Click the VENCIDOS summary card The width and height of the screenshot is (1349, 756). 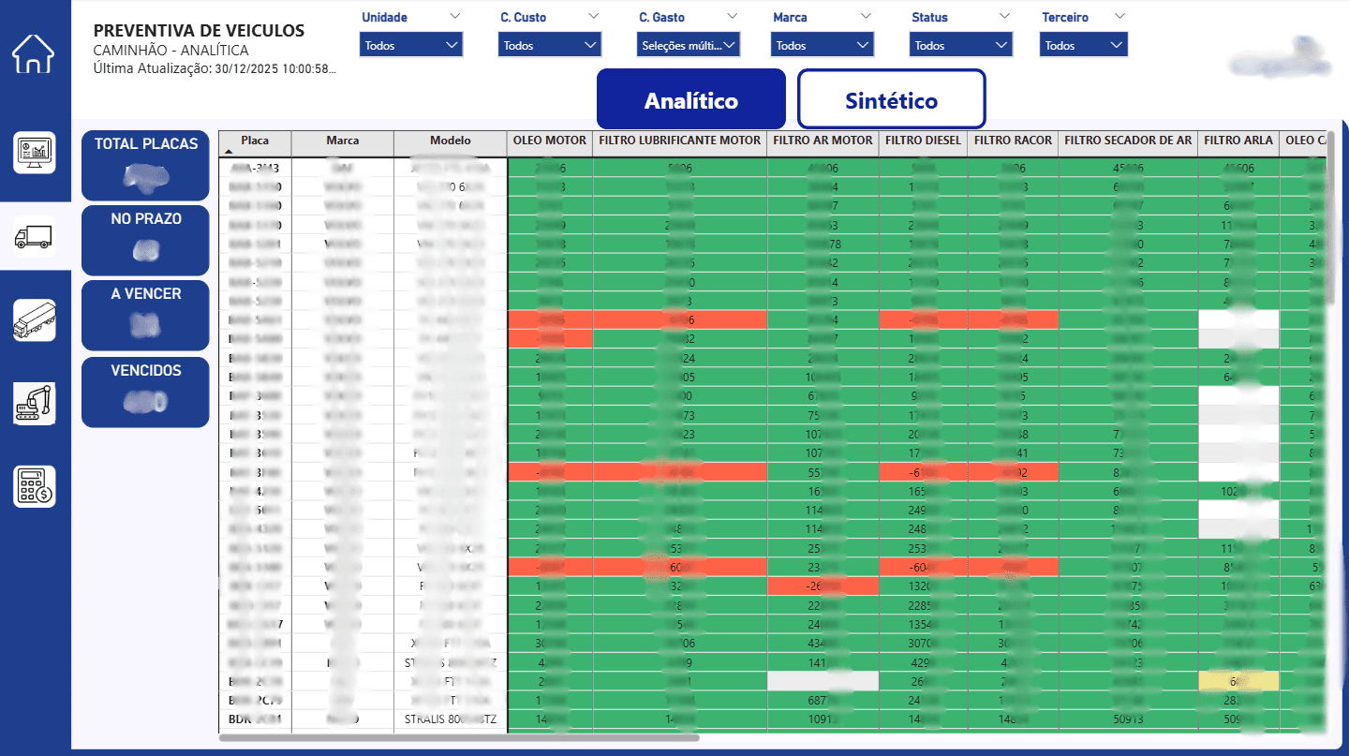[145, 392]
